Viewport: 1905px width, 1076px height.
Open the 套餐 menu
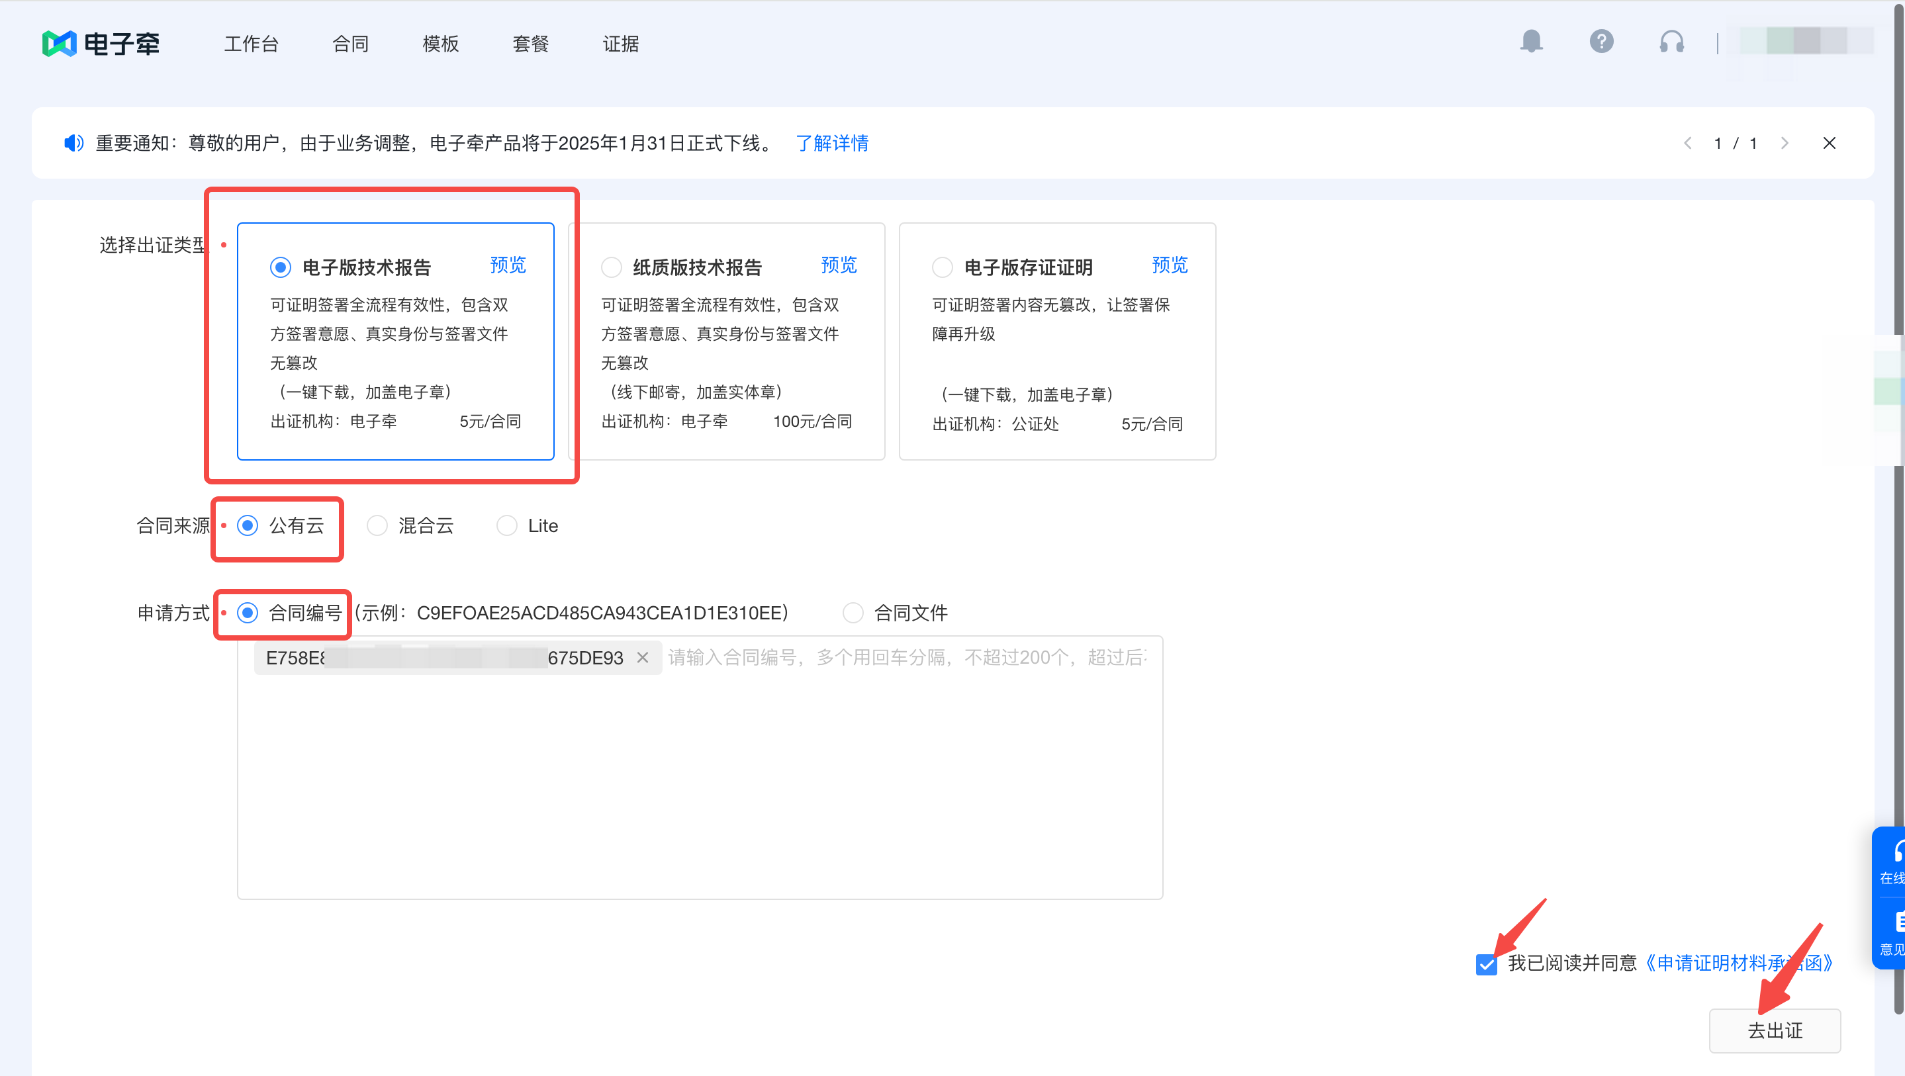[x=531, y=44]
